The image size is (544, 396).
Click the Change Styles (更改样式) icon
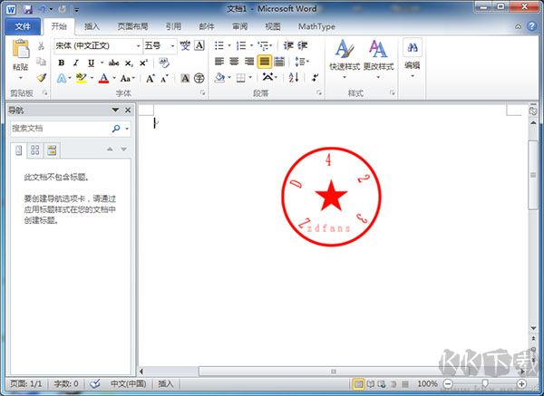378,54
